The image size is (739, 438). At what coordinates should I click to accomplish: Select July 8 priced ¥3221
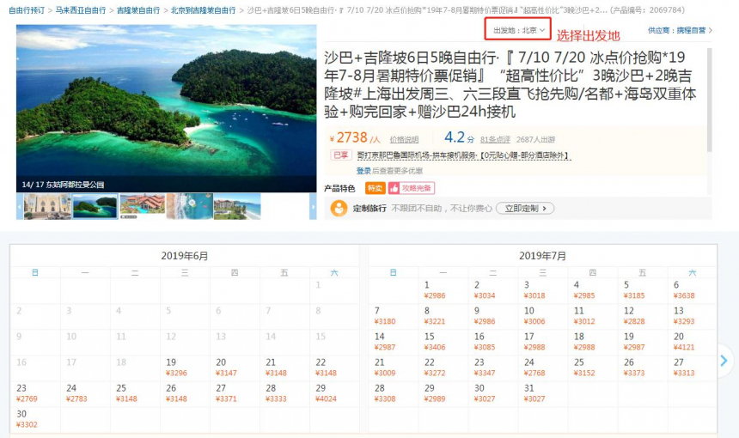(x=443, y=317)
